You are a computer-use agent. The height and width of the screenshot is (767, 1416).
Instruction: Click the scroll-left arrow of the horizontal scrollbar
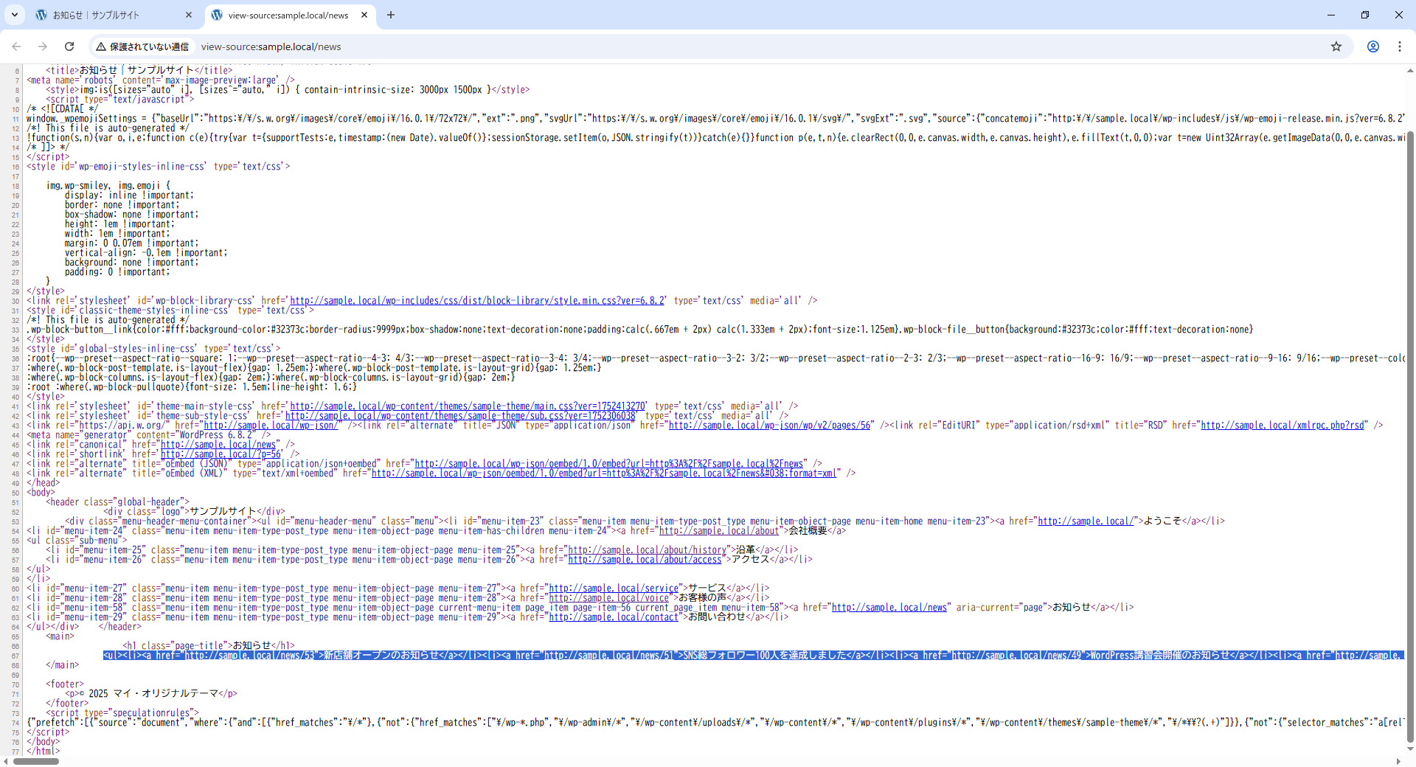[x=5, y=761]
